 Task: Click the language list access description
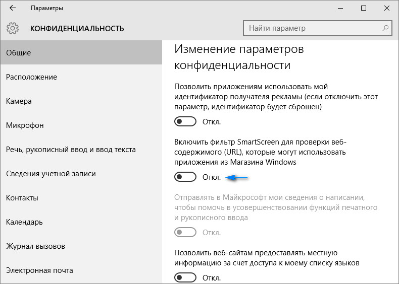267,258
